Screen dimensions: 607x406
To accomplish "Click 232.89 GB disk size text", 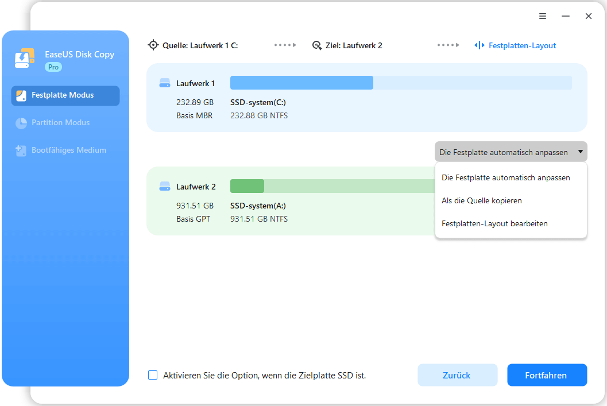I will coord(195,103).
